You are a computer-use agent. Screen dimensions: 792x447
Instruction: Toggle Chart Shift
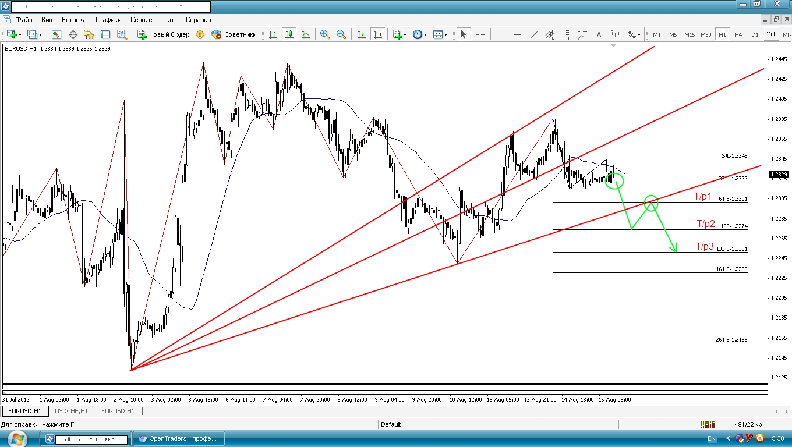[377, 34]
